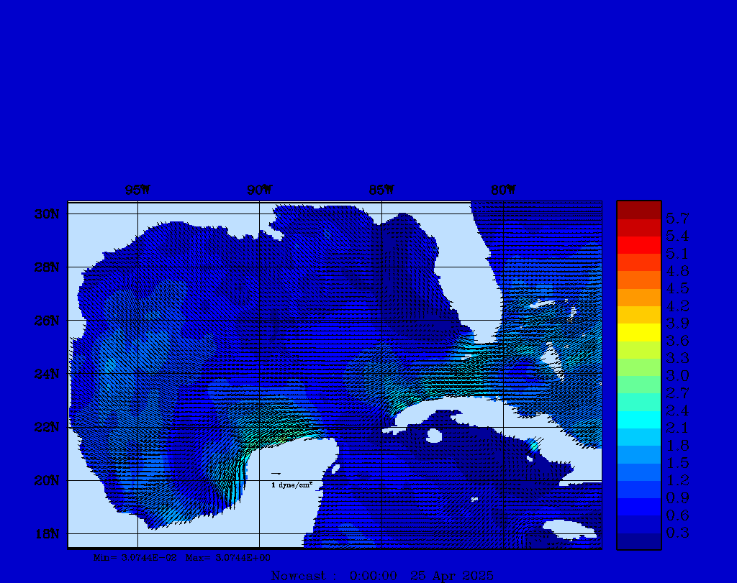This screenshot has height=583, width=737.
Task: Select the 85W longitude label
Action: [x=381, y=190]
